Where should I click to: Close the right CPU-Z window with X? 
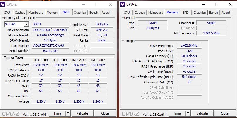coord(230,4)
